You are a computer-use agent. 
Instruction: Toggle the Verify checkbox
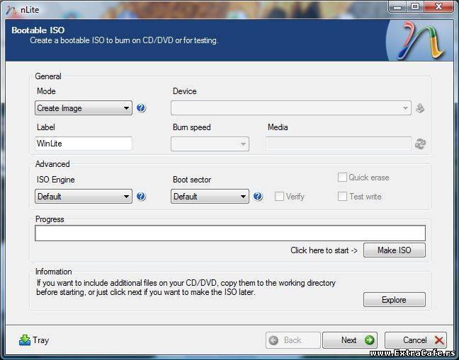click(x=279, y=197)
